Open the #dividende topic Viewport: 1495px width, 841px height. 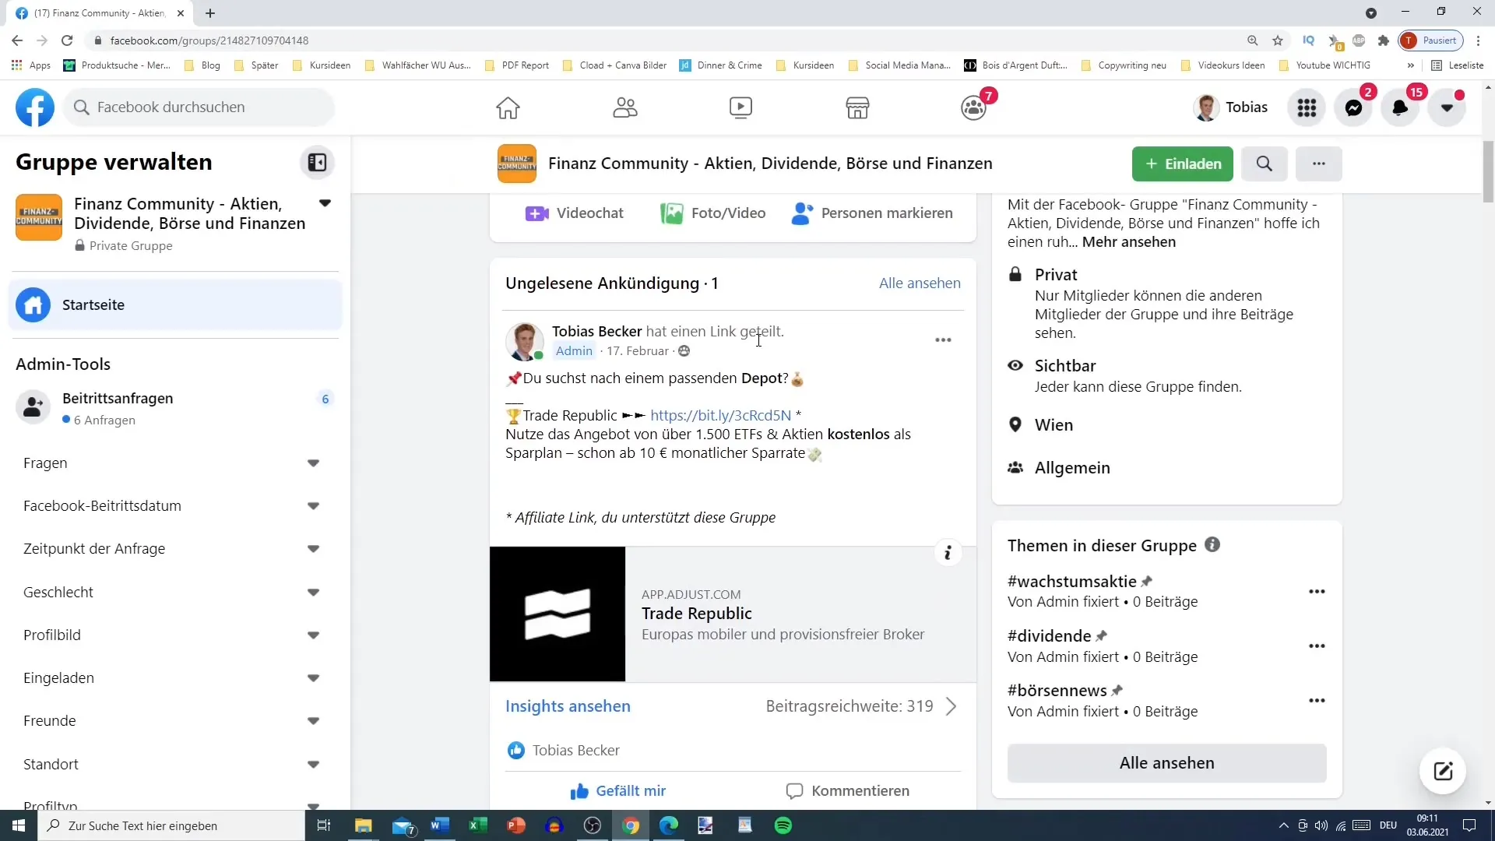click(x=1049, y=636)
